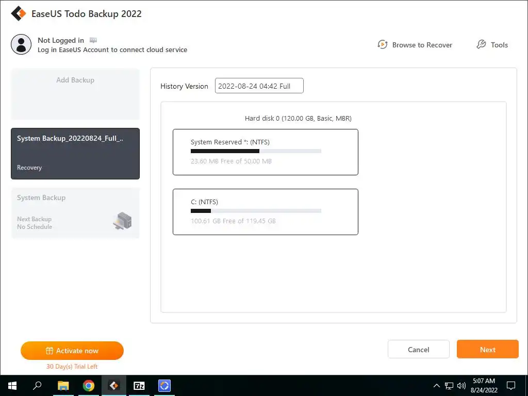The image size is (528, 396).
Task: Select the System Backup task card
Action: (x=75, y=213)
